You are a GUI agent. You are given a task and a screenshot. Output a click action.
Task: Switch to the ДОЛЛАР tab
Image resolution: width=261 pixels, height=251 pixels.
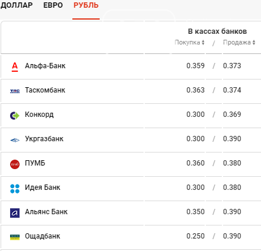coord(17,5)
